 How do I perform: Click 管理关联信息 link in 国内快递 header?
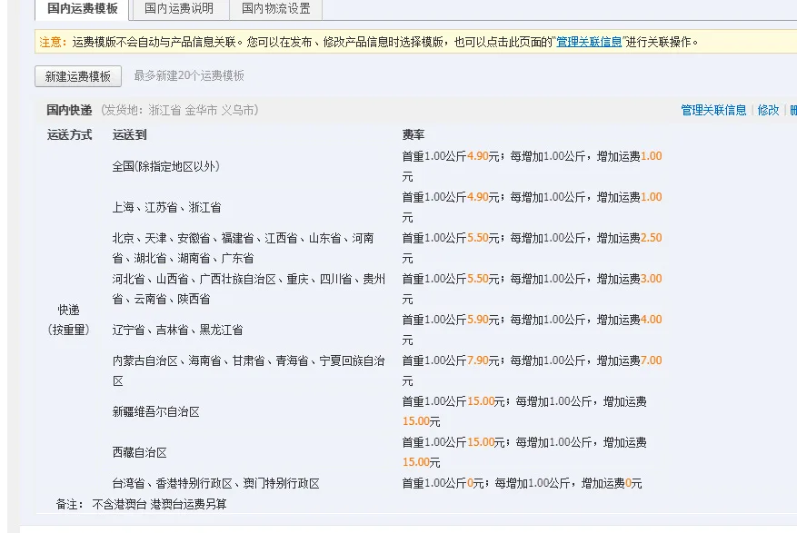713,110
